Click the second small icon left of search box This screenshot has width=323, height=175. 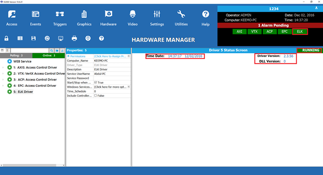[x=7, y=50]
